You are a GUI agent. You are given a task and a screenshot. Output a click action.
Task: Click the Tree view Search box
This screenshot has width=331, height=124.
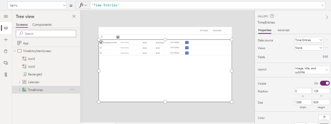coord(46,34)
